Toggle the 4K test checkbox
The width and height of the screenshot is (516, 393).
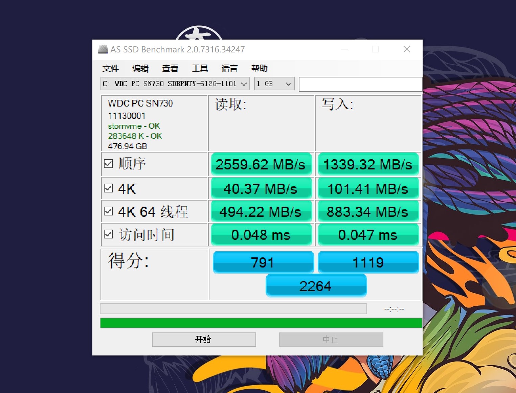pos(108,188)
